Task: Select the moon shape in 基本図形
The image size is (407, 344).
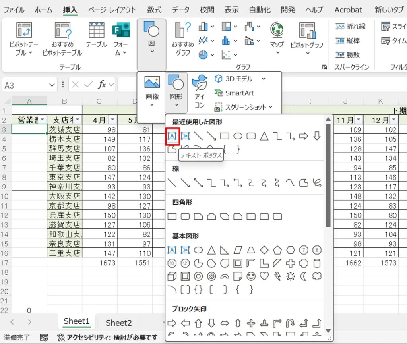Action: coord(303,276)
